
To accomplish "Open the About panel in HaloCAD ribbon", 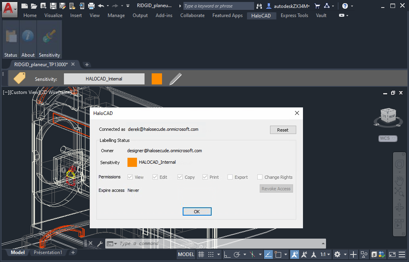I will pos(28,38).
